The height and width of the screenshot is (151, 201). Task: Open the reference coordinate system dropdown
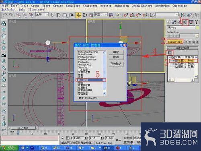click(x=106, y=14)
